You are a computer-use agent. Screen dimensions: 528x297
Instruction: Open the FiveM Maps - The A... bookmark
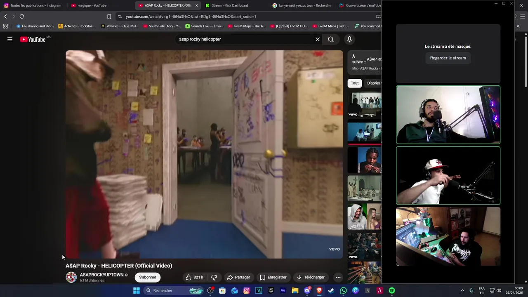click(x=247, y=26)
